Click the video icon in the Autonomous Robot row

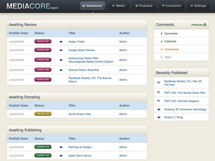coord(61,60)
